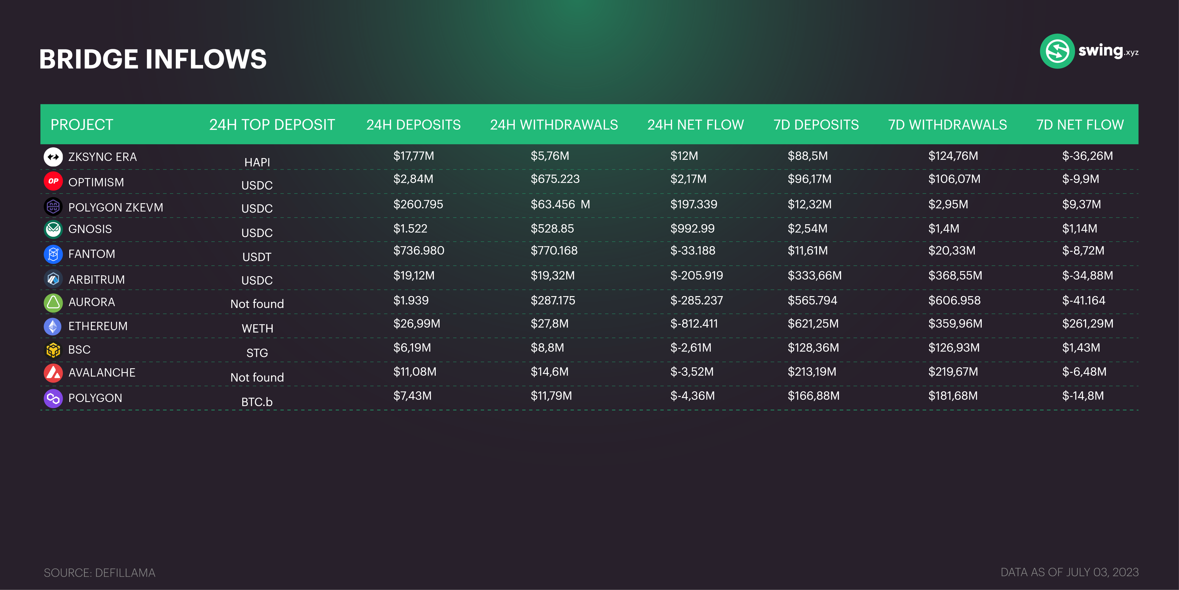Select the 7D WITHDRAWALS column header
Screen dimensions: 1179x590
[947, 125]
